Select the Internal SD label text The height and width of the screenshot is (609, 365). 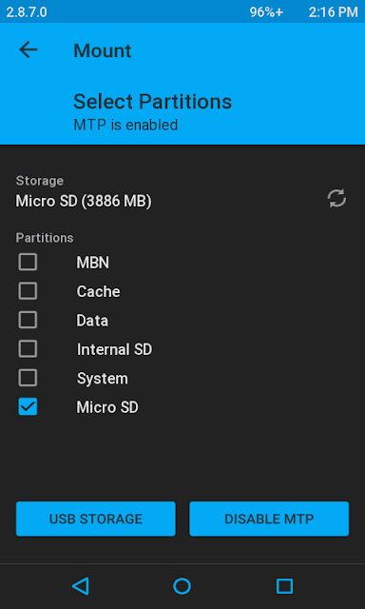[114, 349]
